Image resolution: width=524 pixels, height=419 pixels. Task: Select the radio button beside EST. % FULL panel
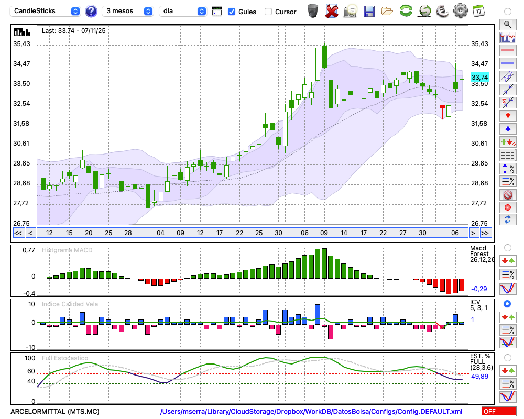(x=507, y=358)
